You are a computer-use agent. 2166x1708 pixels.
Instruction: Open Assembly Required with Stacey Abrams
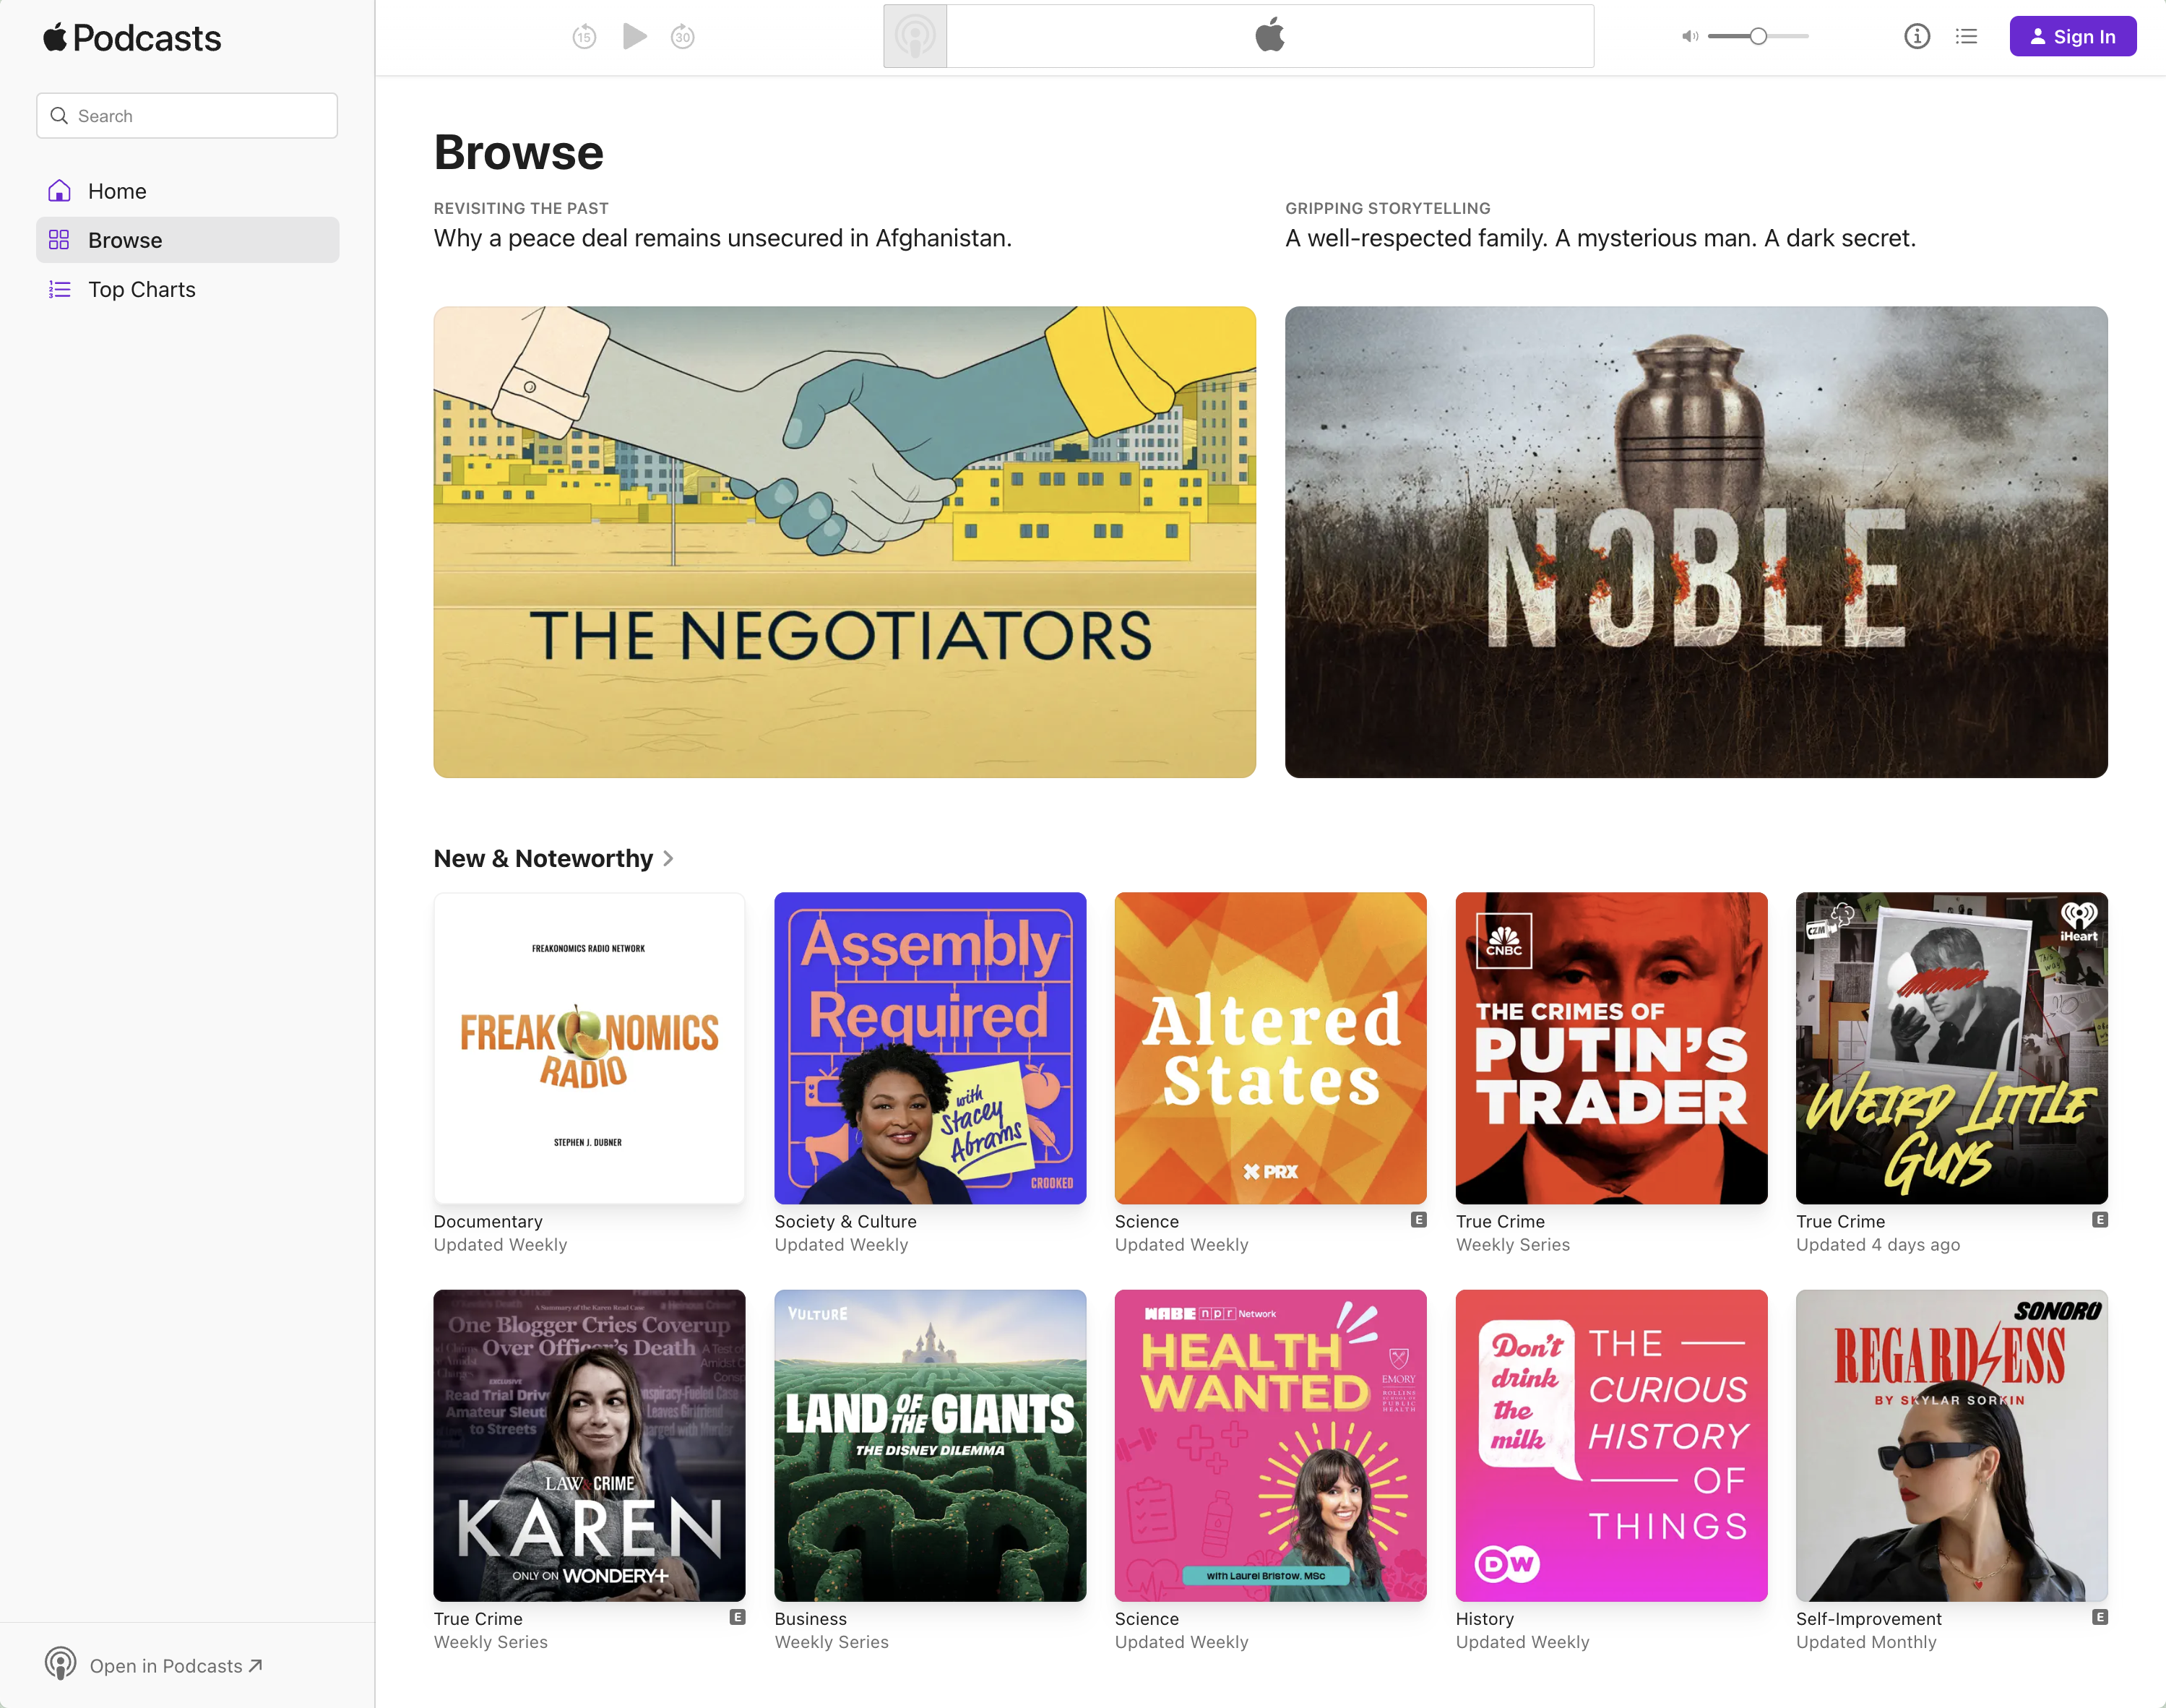(930, 1048)
